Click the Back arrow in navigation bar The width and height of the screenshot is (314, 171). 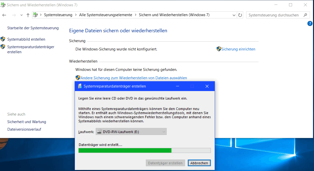4,15
